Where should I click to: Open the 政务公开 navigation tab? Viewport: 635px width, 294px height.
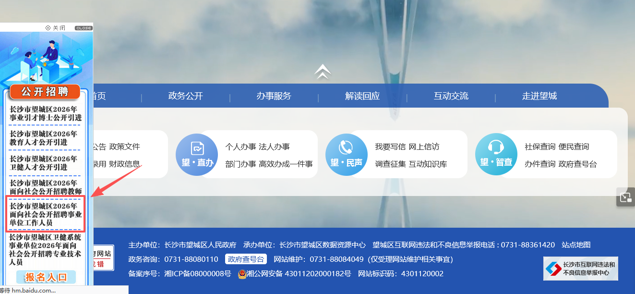click(186, 96)
